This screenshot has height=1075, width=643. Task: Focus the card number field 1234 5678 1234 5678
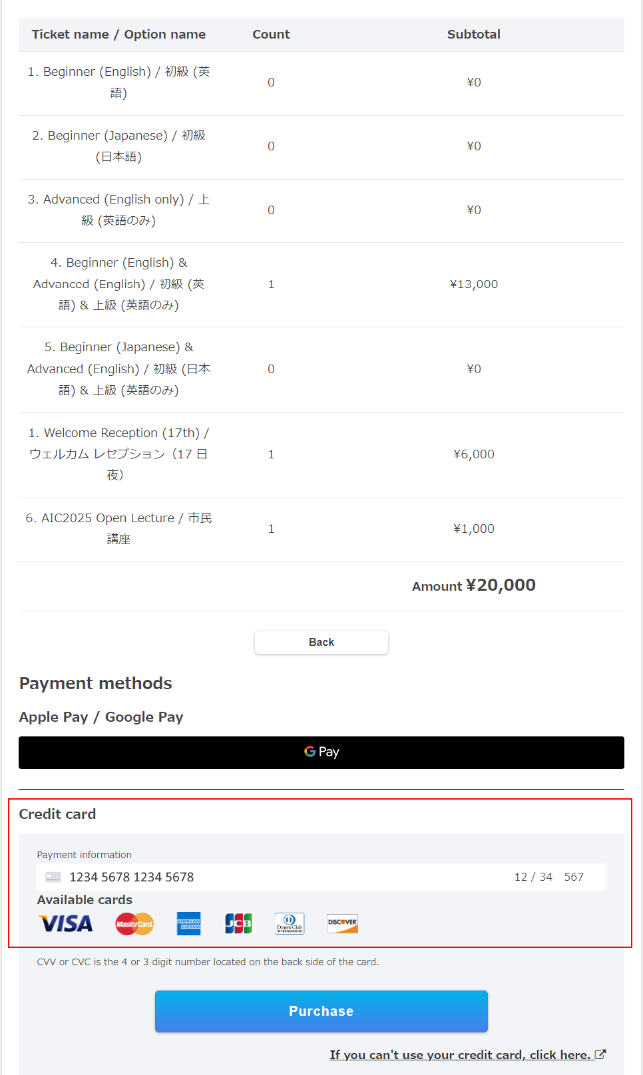pyautogui.click(x=132, y=877)
